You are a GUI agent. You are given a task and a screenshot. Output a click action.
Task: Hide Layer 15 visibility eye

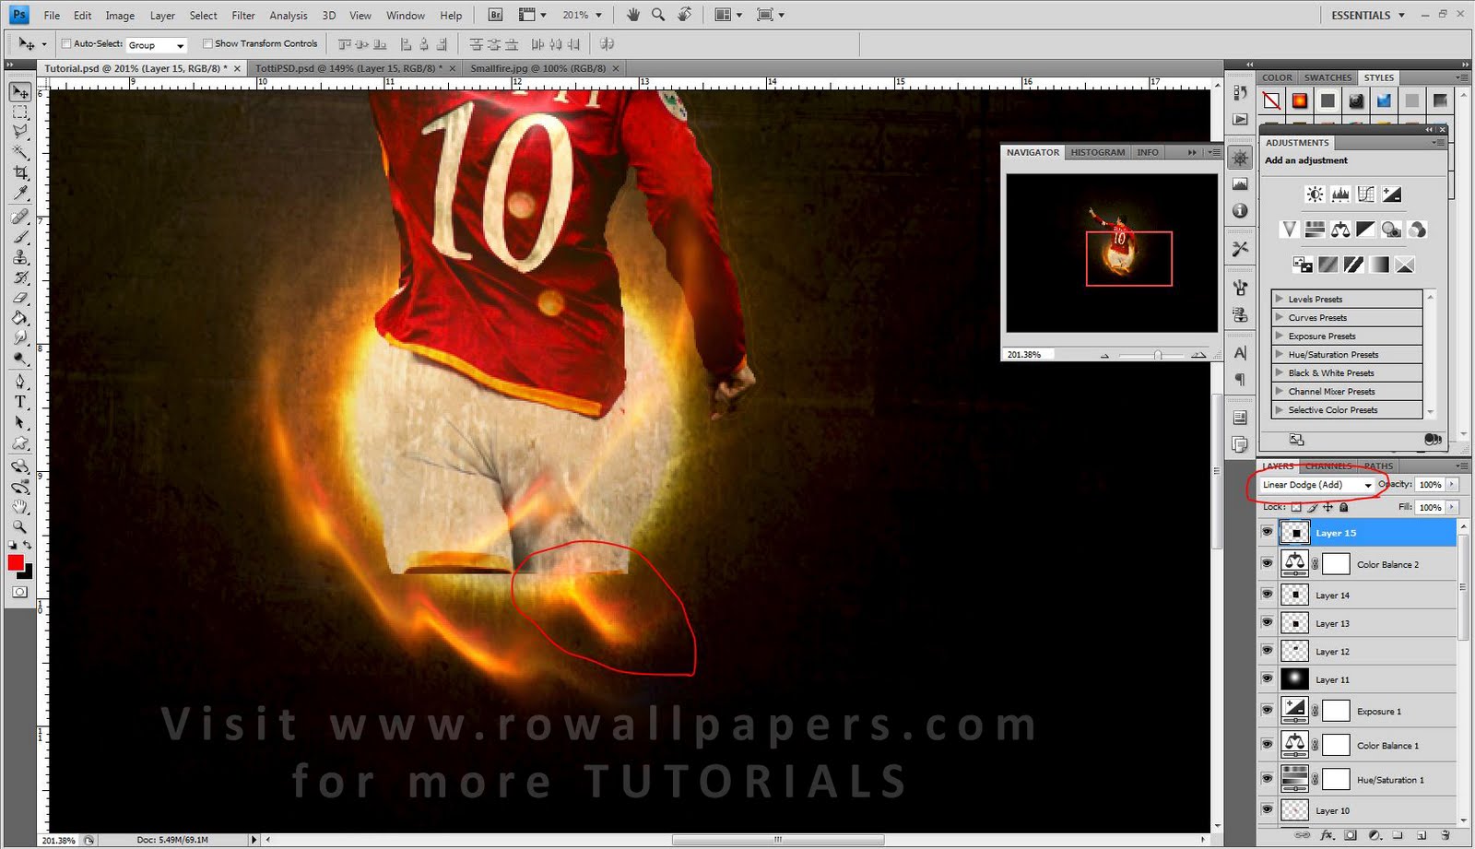1267,532
